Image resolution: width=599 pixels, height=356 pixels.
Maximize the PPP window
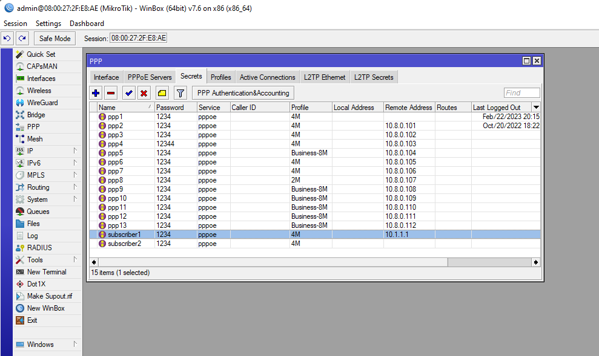526,61
